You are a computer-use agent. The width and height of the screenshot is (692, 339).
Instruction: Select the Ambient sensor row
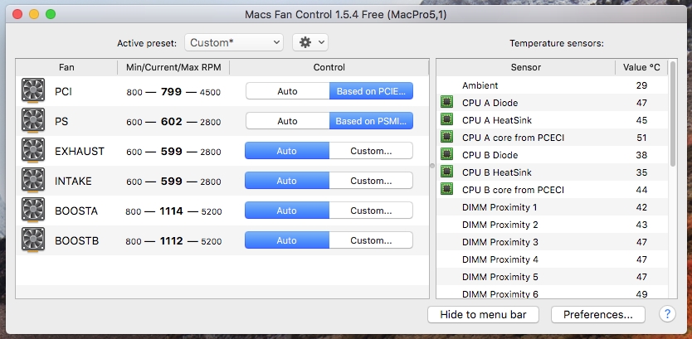coord(552,85)
